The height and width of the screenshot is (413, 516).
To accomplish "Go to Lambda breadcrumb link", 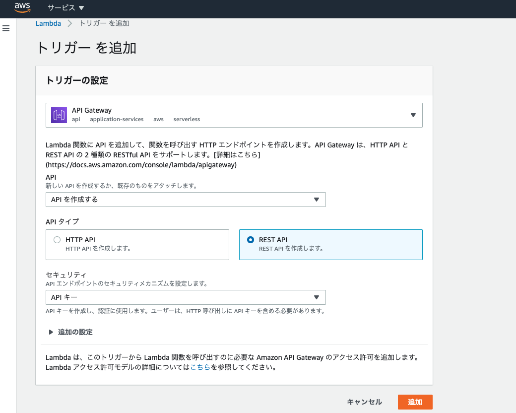I will [49, 23].
